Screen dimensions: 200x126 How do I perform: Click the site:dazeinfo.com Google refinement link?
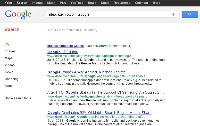65,46
